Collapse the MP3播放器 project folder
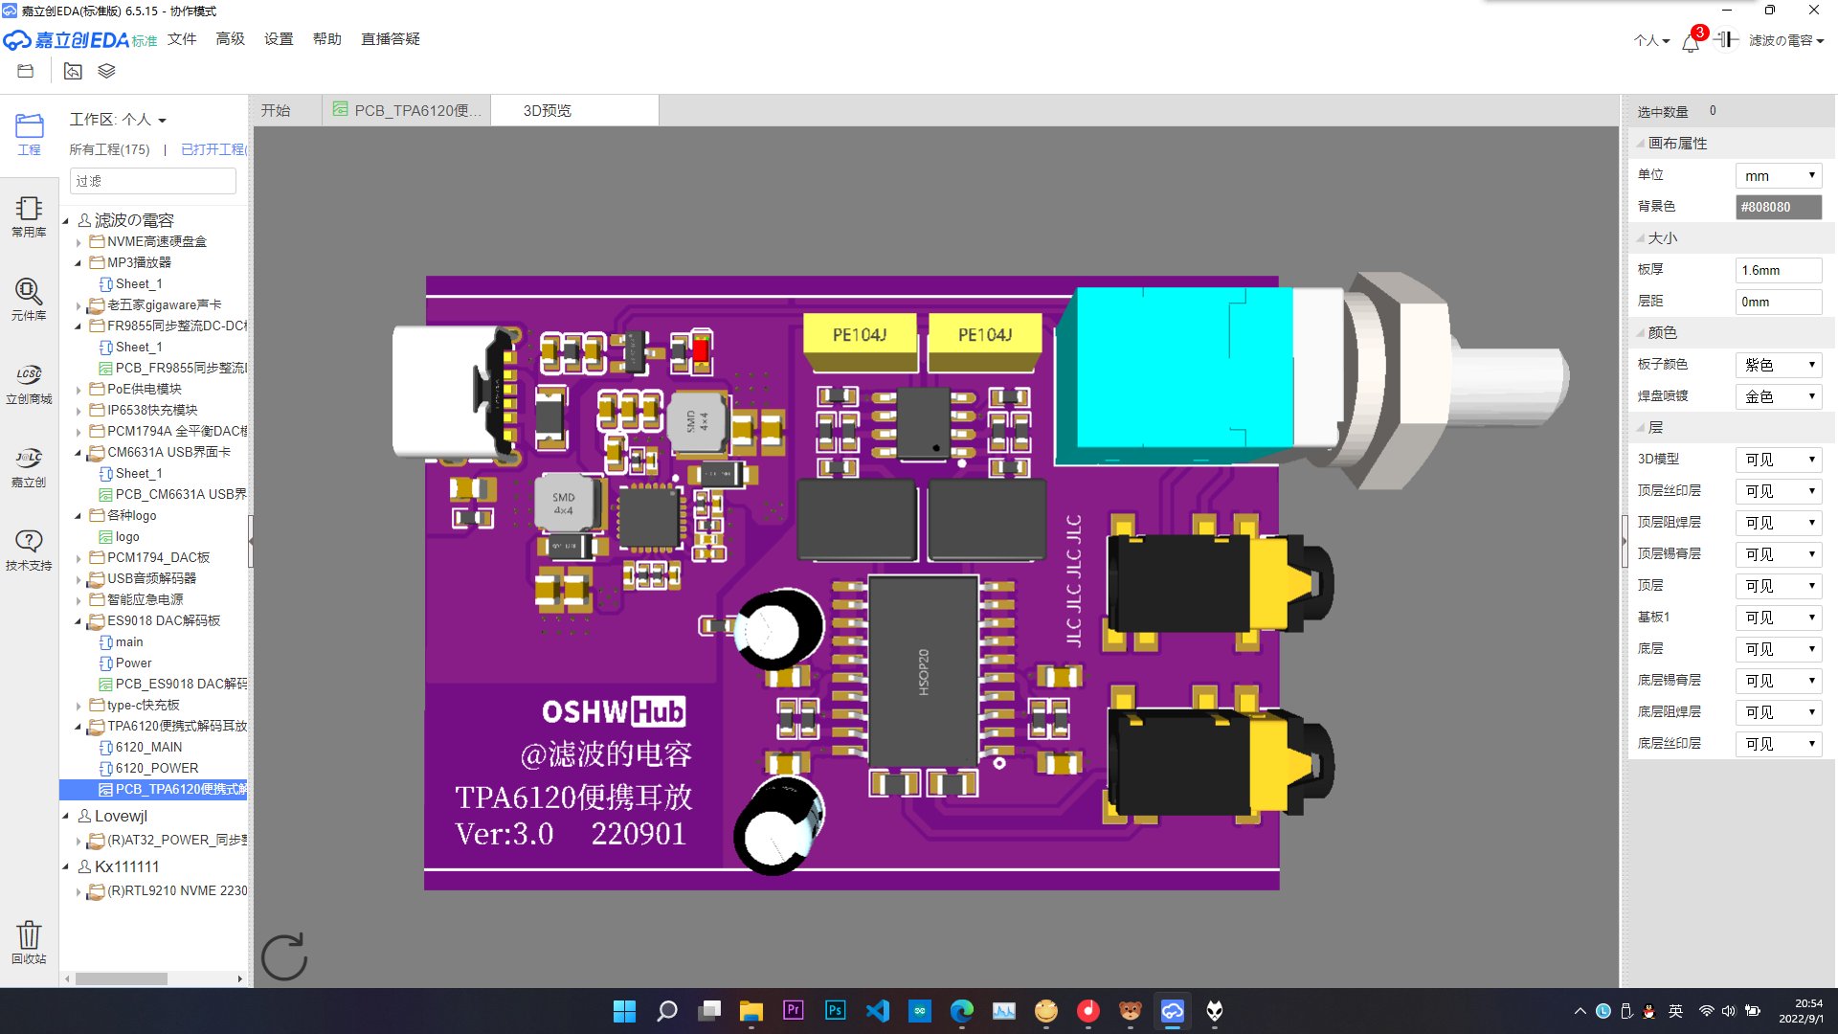Screen dimensions: 1838x1034 click(x=78, y=263)
